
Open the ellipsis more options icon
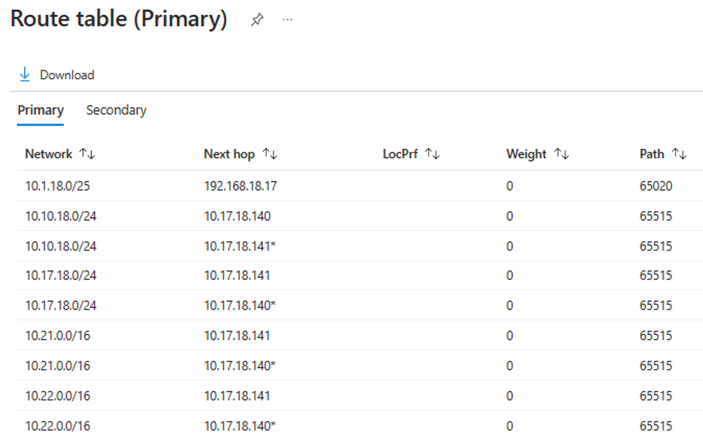(x=287, y=19)
